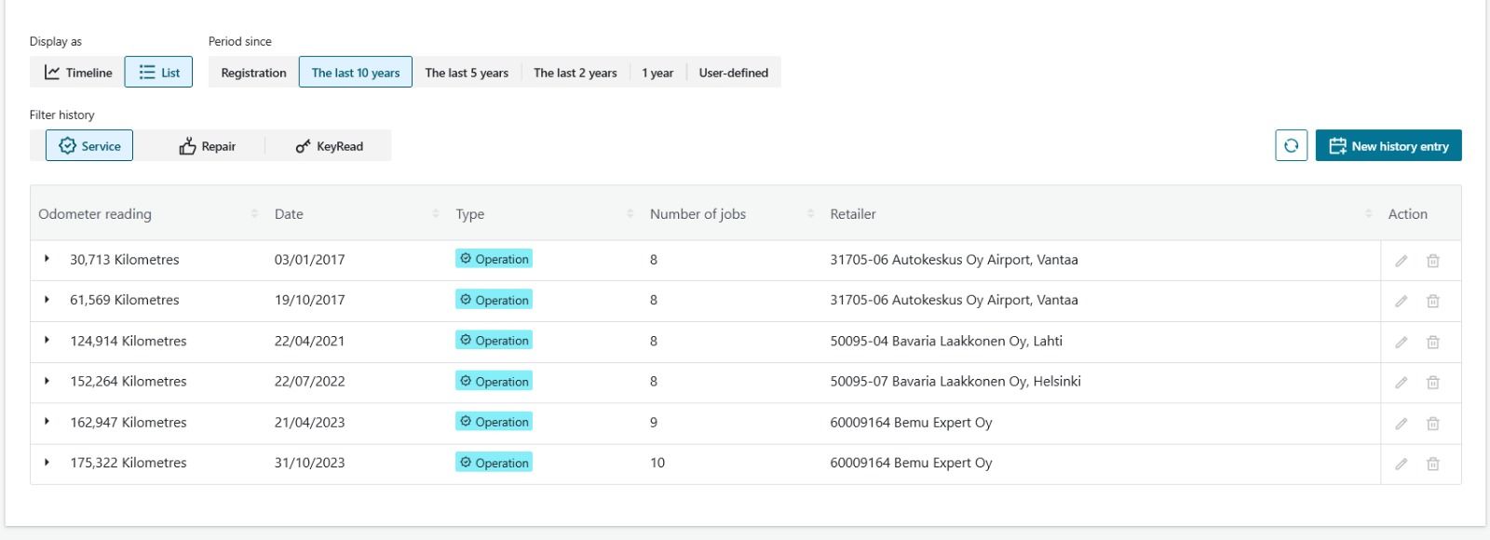The image size is (1490, 540).
Task: Select The last 5 years period
Action: pyautogui.click(x=467, y=72)
